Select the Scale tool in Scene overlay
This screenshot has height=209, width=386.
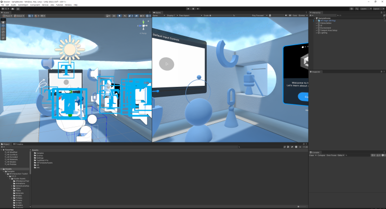pyautogui.click(x=3, y=32)
